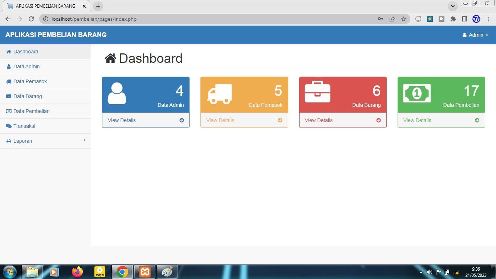Open the Chrome tab search dropdown arrow
Image resolution: width=496 pixels, height=279 pixels.
[x=453, y=6]
